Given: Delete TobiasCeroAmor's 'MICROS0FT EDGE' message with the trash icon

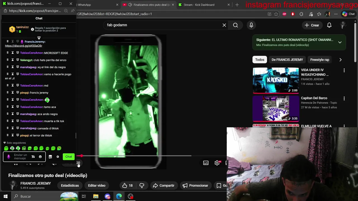Looking at the screenshot, I should click(x=8, y=52).
